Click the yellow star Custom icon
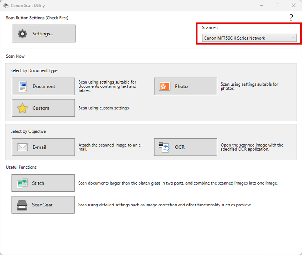The height and width of the screenshot is (255, 302). click(x=23, y=108)
